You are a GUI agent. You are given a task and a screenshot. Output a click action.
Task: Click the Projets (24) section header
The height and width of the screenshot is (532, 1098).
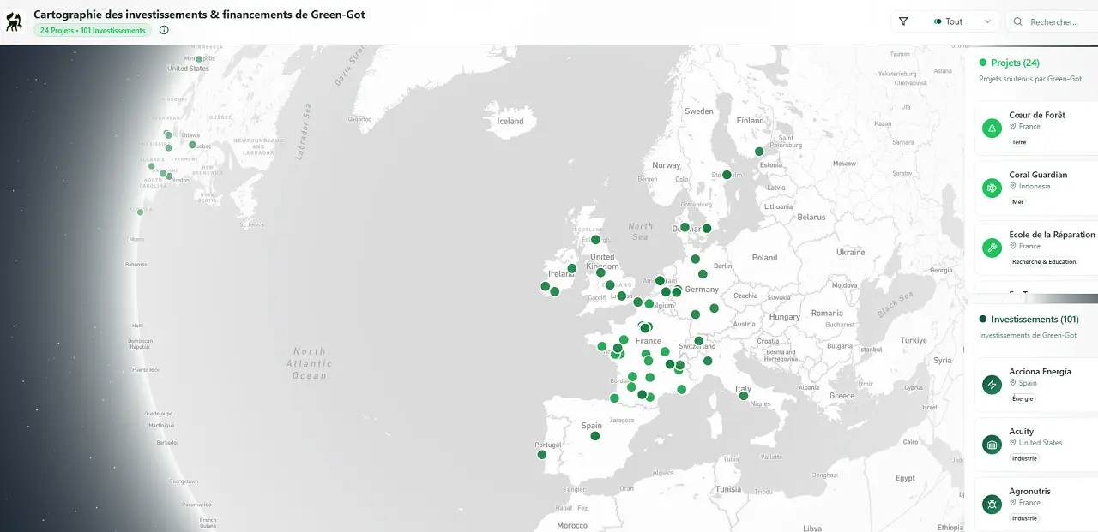coord(1010,63)
